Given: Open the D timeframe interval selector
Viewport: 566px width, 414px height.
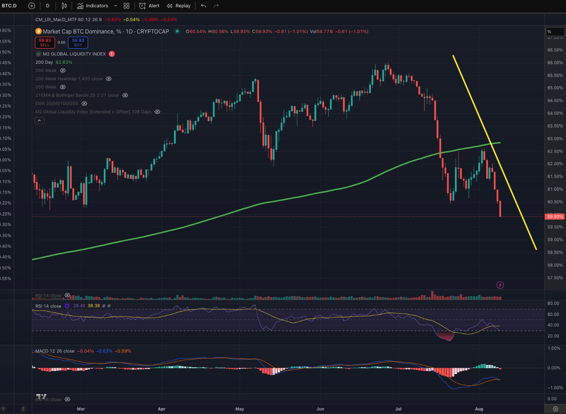Looking at the screenshot, I should pos(48,6).
